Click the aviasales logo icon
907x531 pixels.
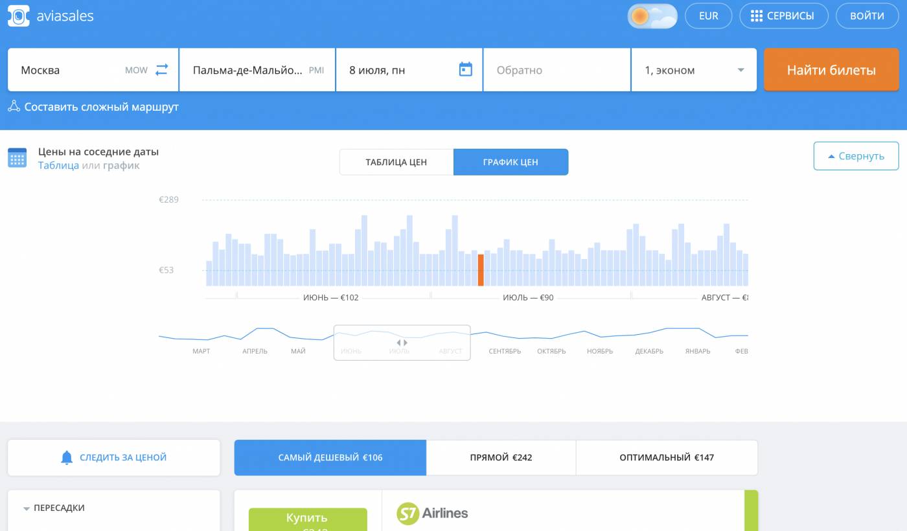pos(19,16)
